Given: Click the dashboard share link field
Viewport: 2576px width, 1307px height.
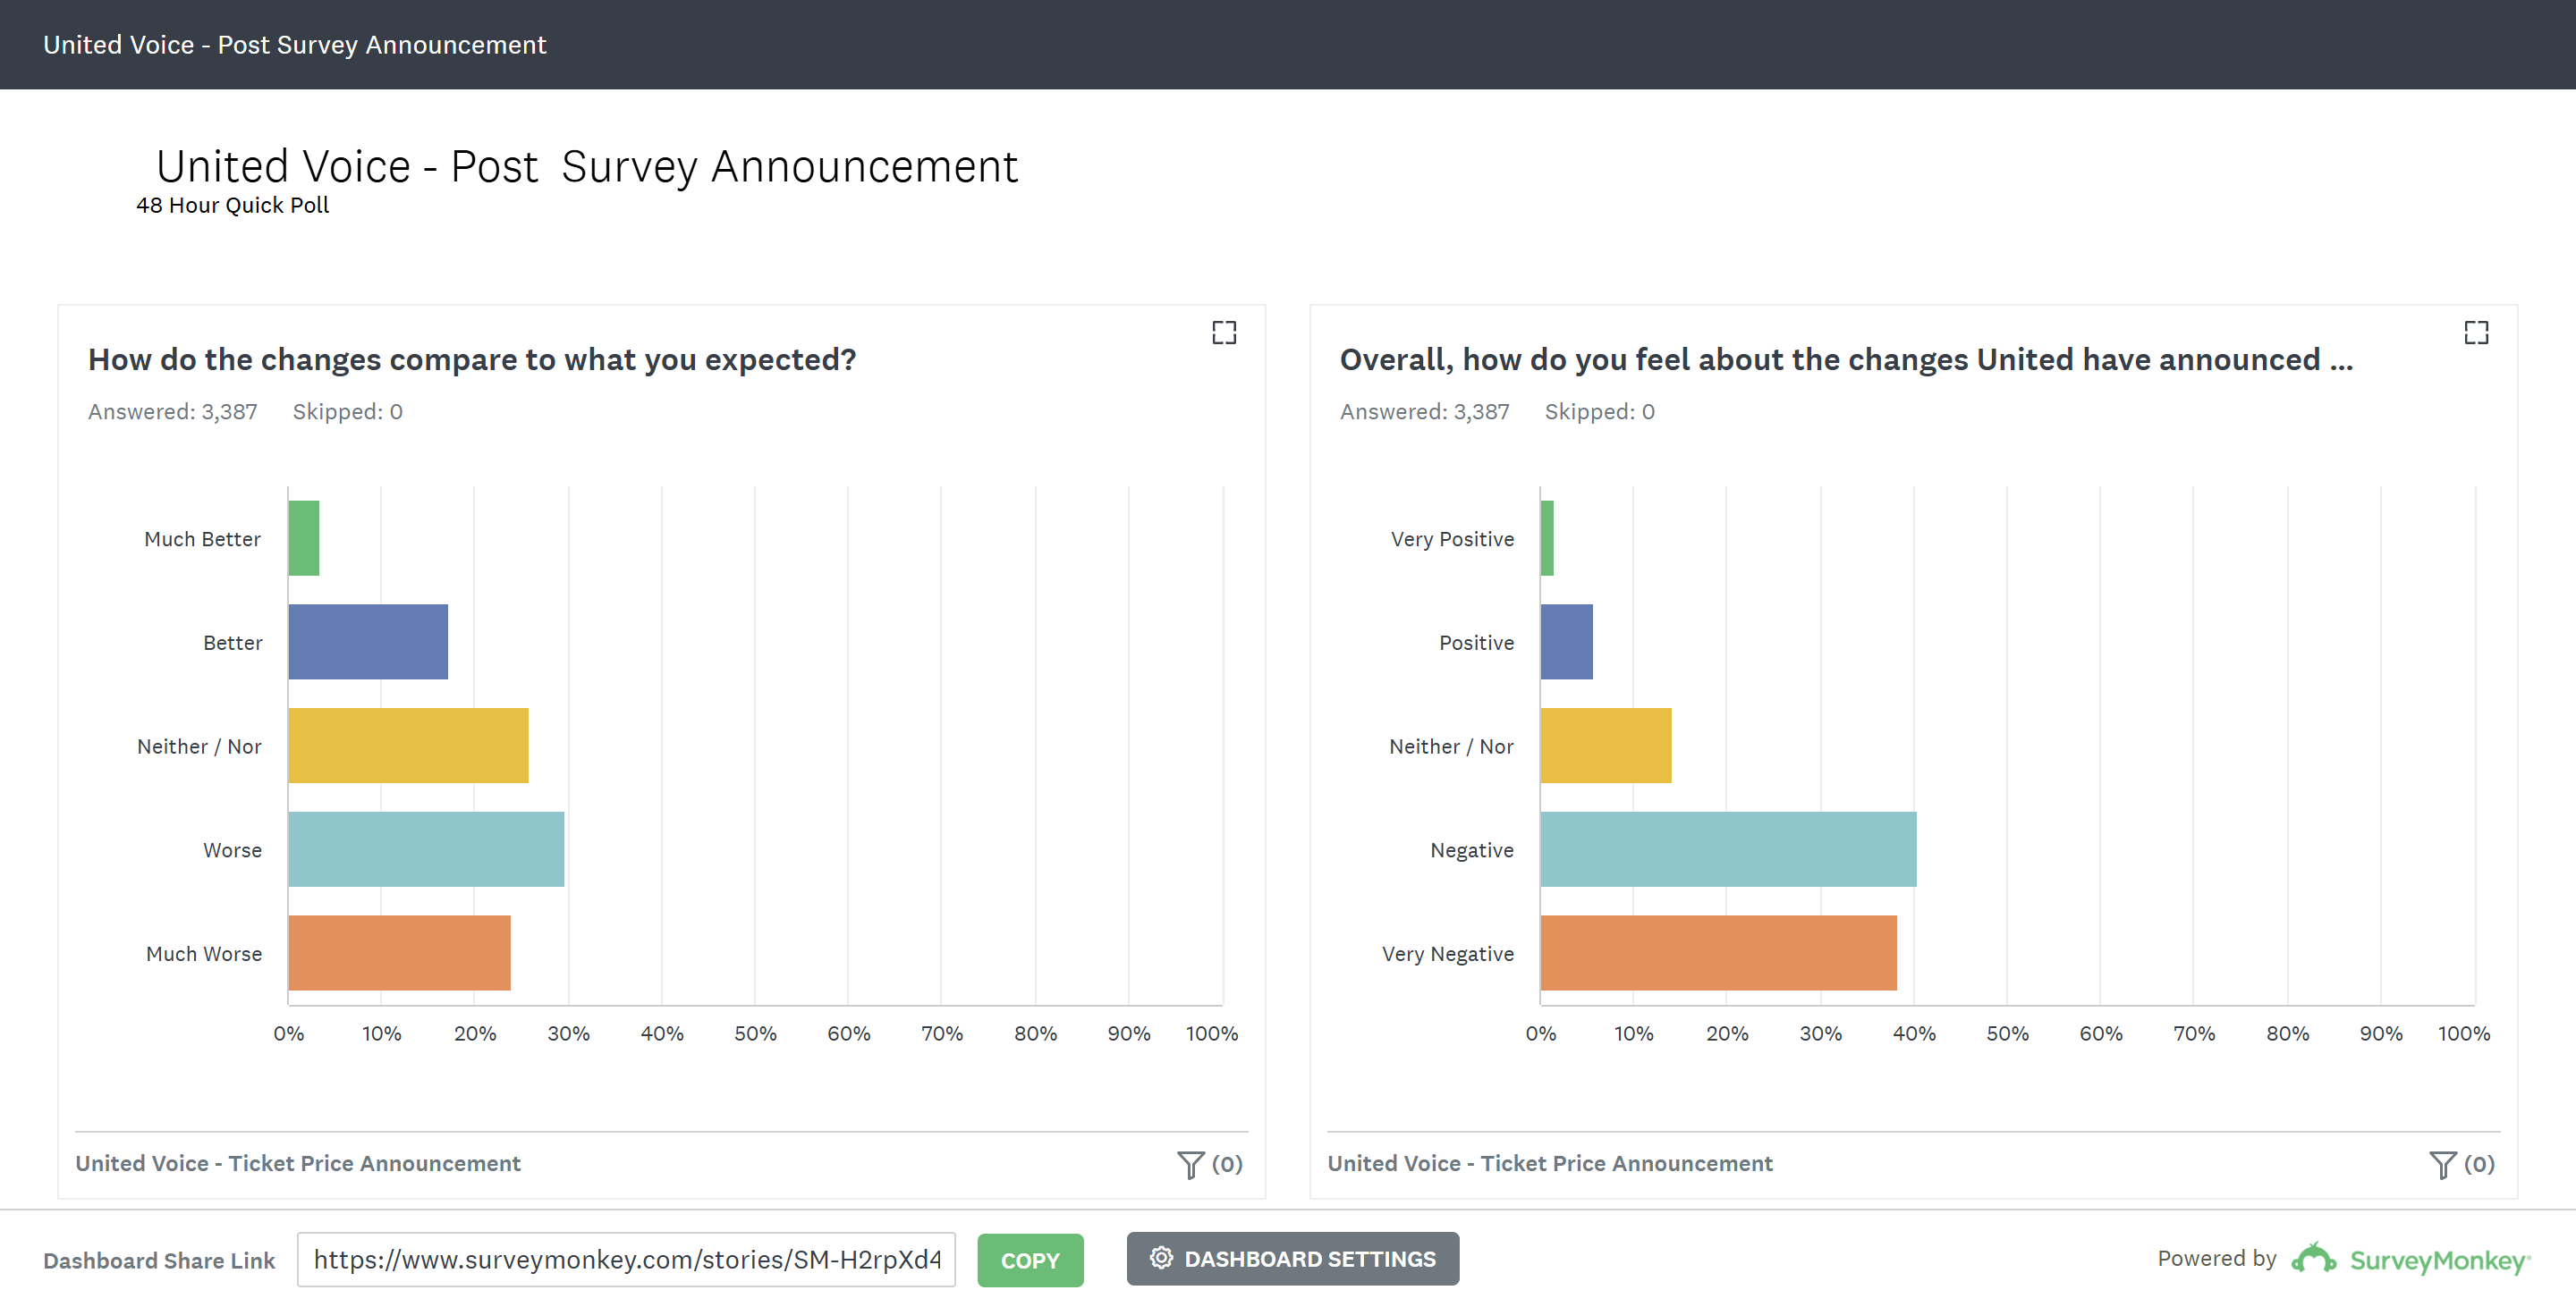Looking at the screenshot, I should [626, 1260].
